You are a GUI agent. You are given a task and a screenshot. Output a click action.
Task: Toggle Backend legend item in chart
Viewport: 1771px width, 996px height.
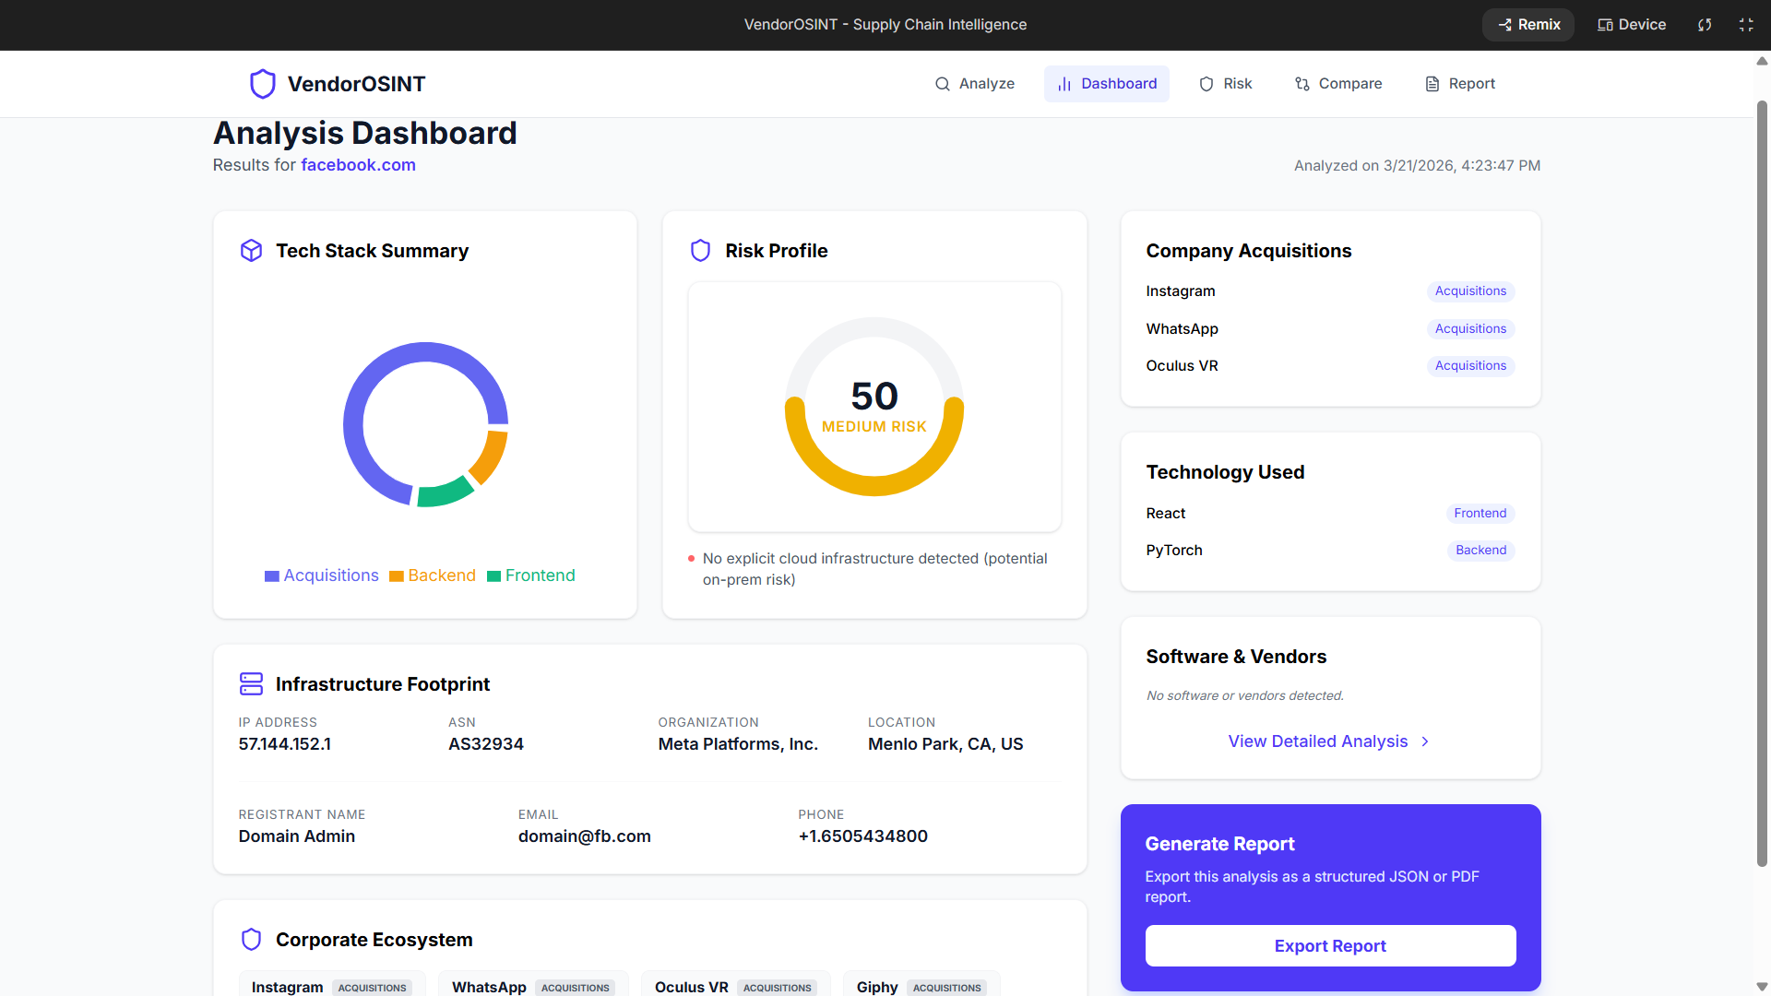[433, 575]
